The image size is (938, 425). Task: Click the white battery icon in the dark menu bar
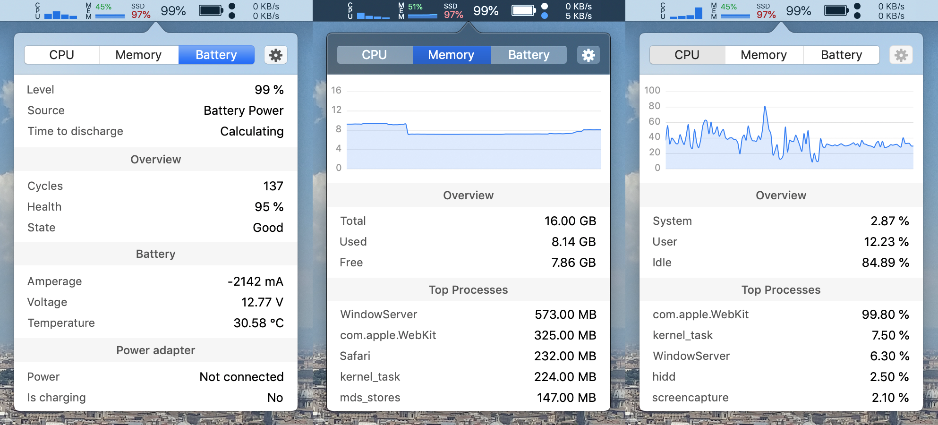524,10
